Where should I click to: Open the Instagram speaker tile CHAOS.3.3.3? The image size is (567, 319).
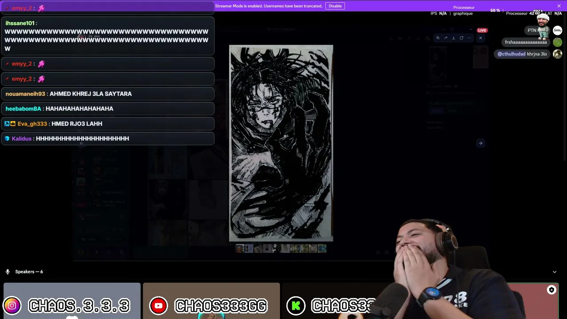[72, 301]
